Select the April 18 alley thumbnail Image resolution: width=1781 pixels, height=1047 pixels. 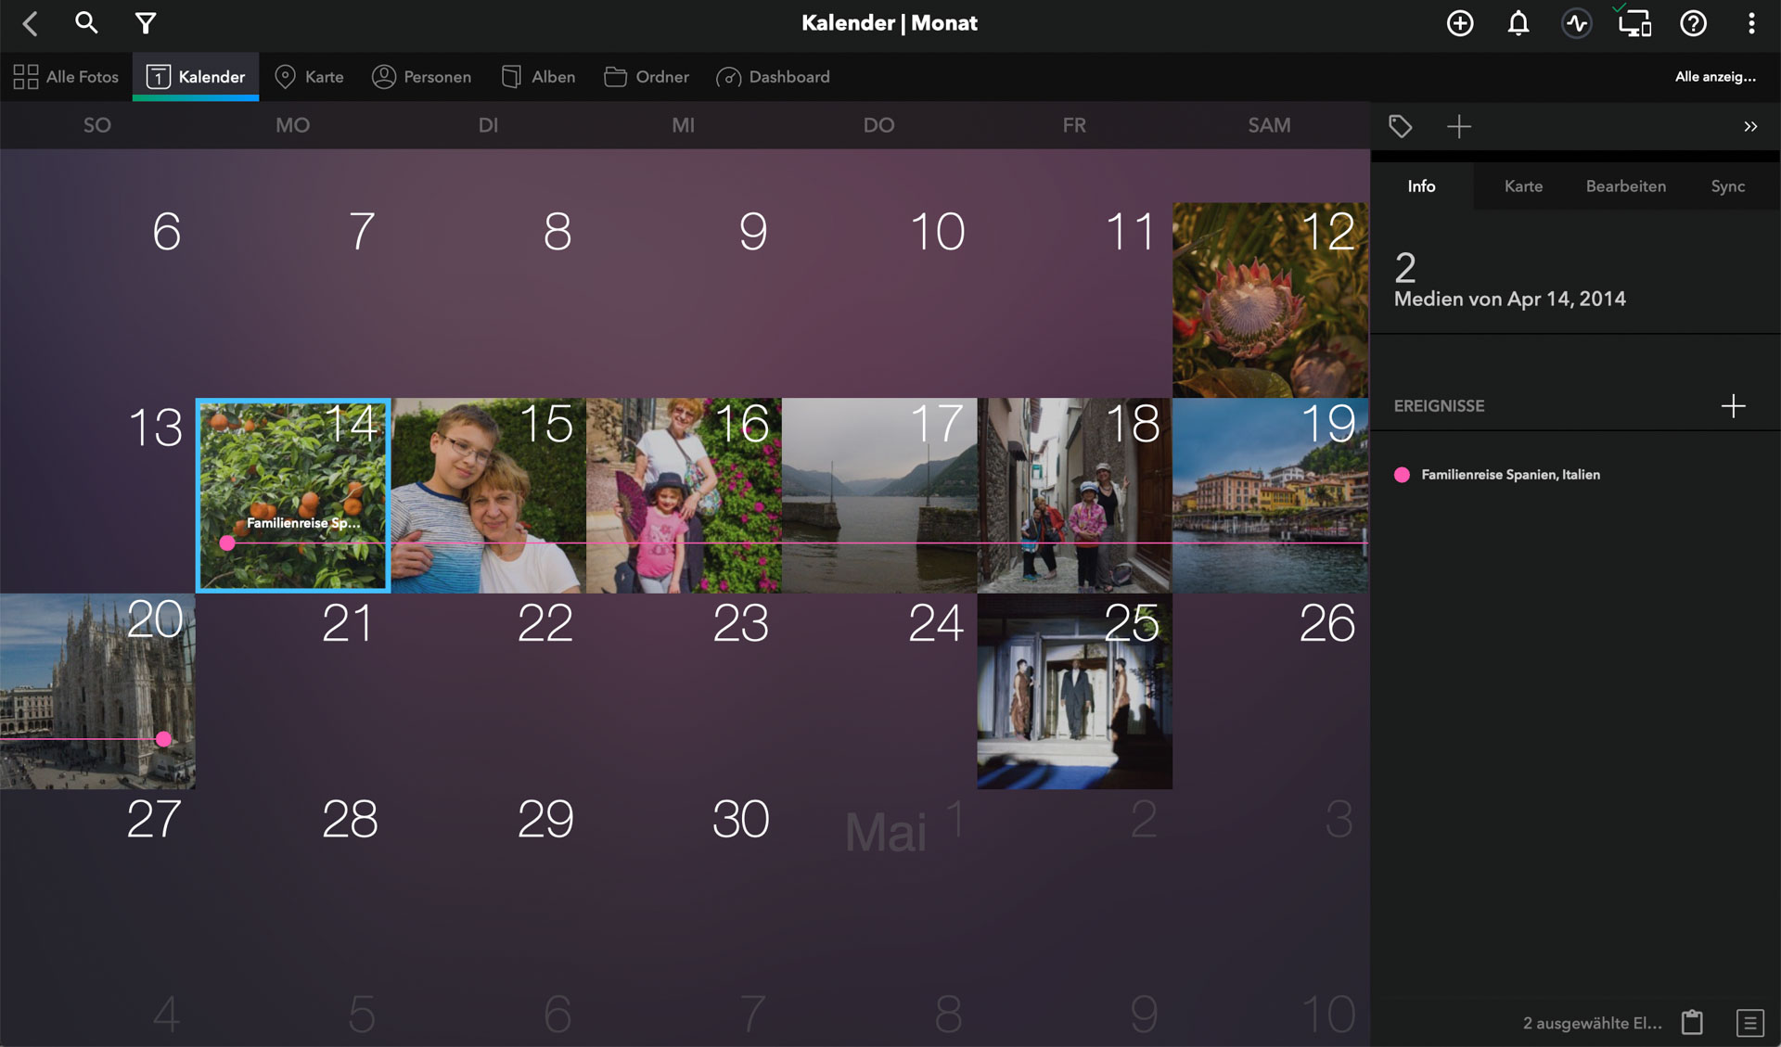coord(1074,495)
